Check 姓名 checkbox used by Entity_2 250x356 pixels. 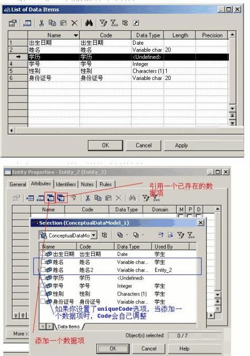(x=43, y=270)
